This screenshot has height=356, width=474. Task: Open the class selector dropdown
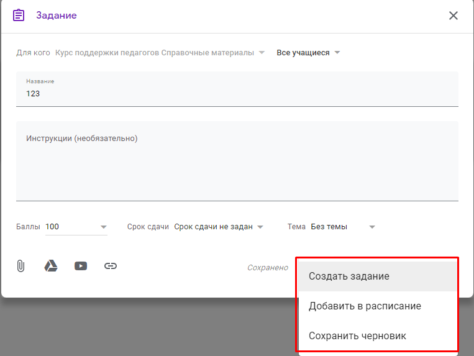tap(160, 53)
